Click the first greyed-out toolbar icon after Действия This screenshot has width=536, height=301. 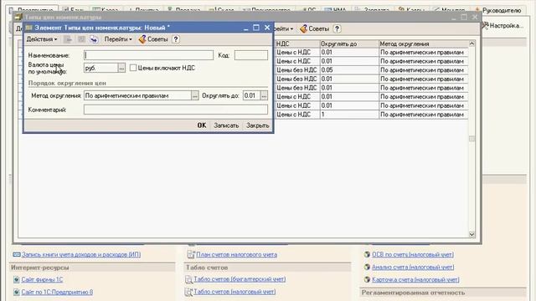click(68, 39)
